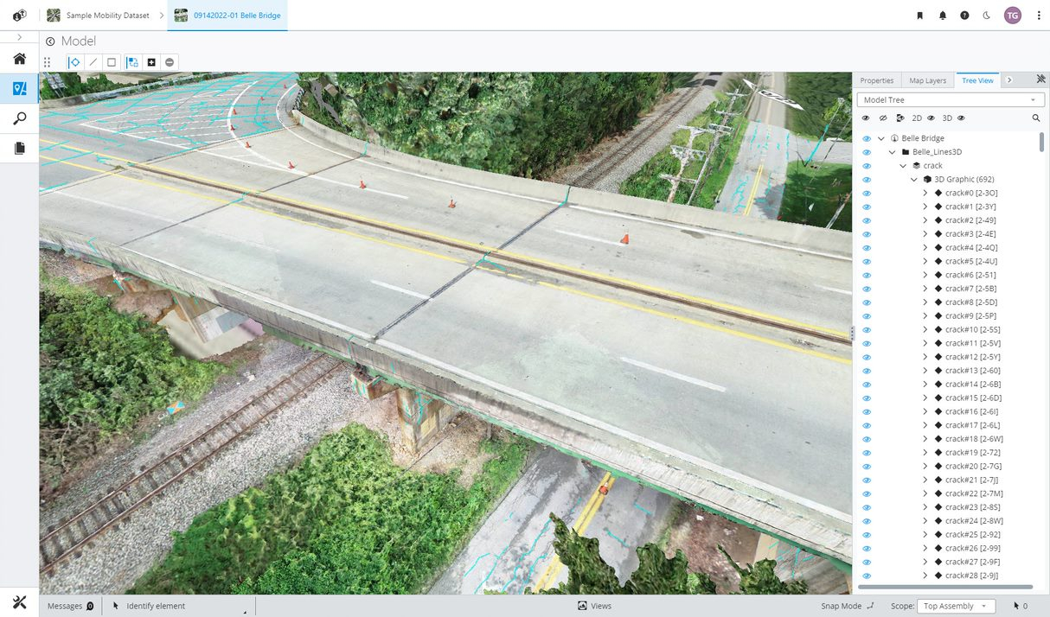The image size is (1050, 617).
Task: Toggle visibility of crack#5 [2-4U]
Action: coord(866,261)
